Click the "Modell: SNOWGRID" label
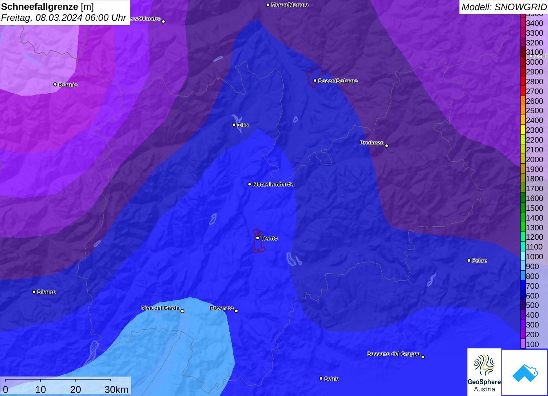This screenshot has height=396, width=548. pos(504,7)
